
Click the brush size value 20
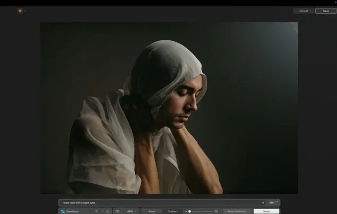(x=217, y=211)
